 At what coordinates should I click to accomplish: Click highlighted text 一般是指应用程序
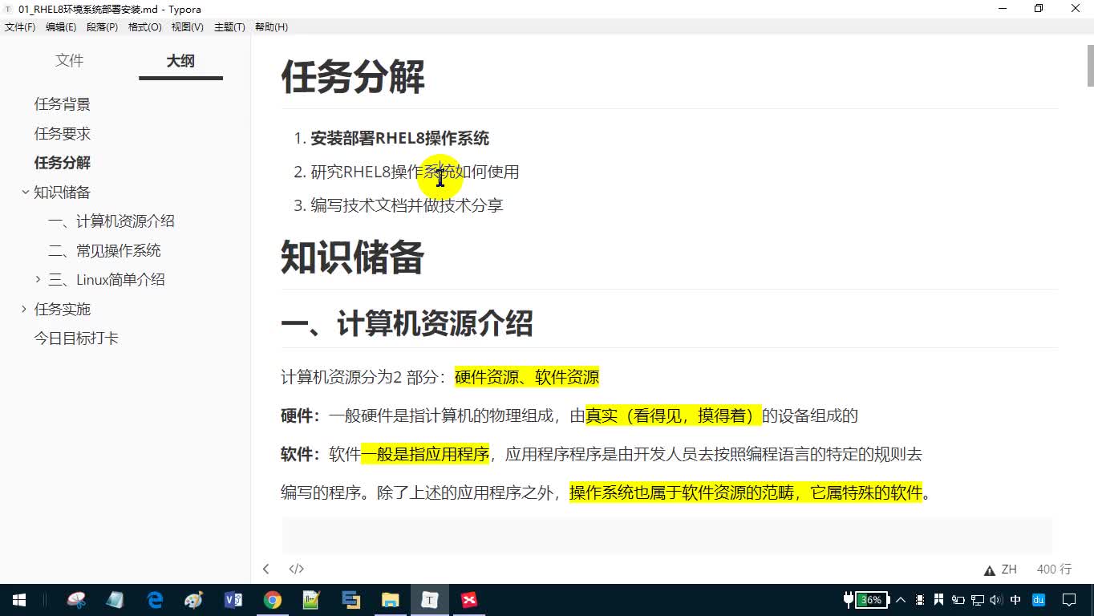click(425, 454)
